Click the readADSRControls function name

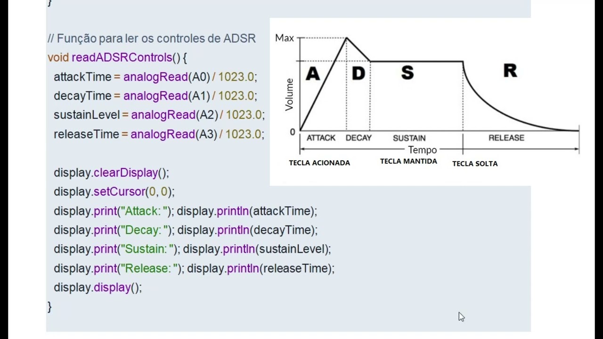[x=122, y=57]
